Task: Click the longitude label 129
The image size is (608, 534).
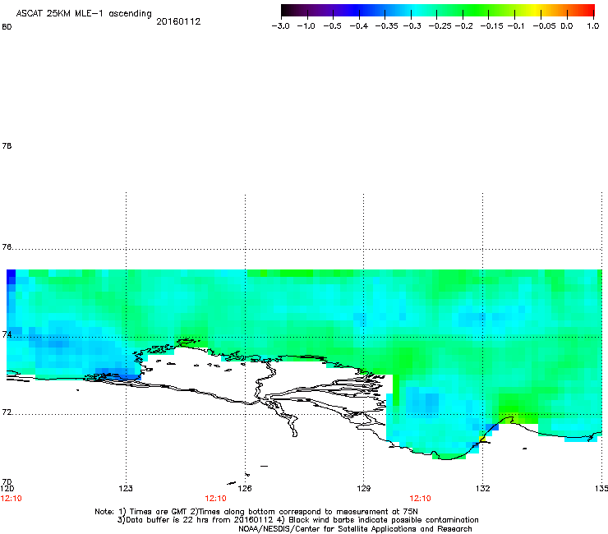Action: tap(364, 488)
